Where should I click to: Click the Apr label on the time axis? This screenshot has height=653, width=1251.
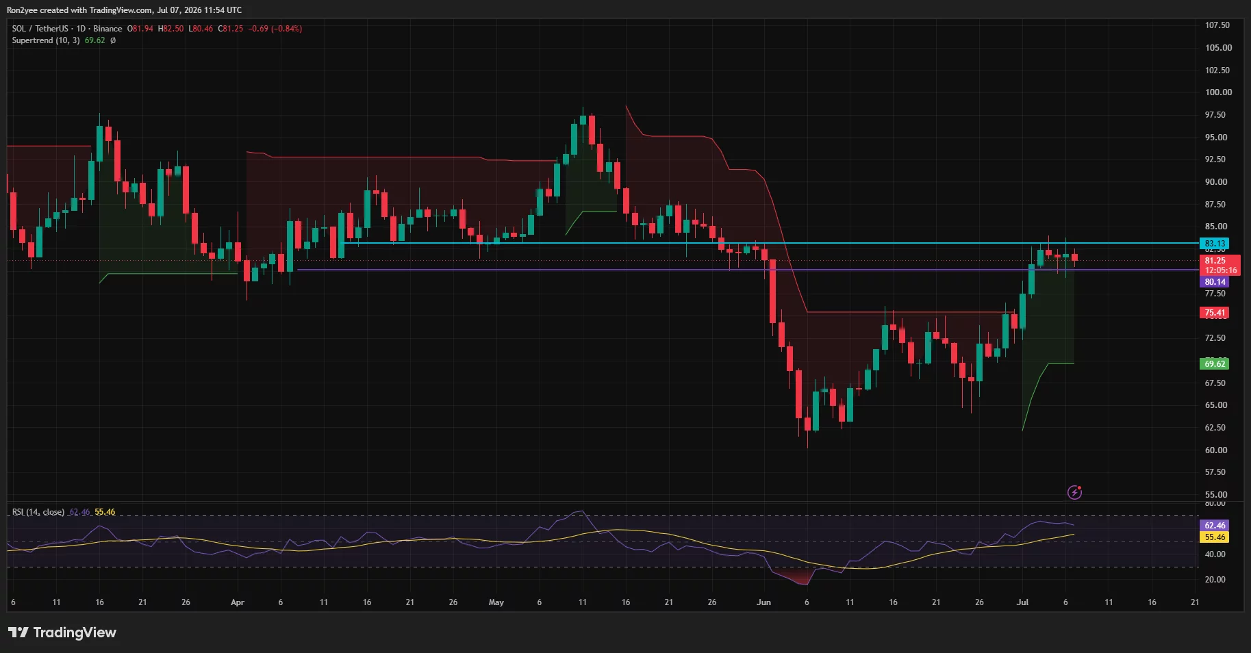click(x=238, y=602)
